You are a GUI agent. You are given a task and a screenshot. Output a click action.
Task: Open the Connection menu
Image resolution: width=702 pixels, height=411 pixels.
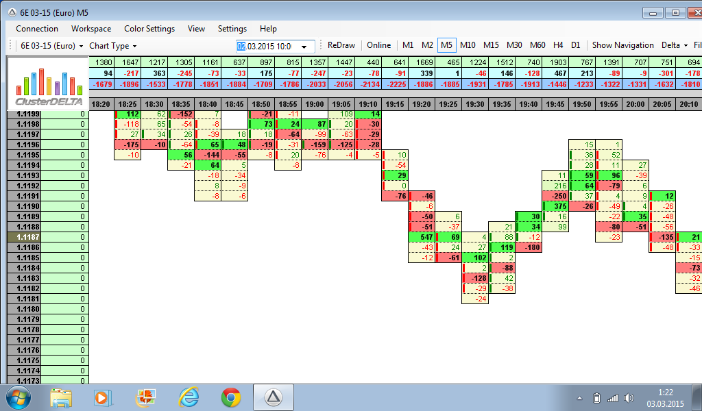pyautogui.click(x=37, y=29)
